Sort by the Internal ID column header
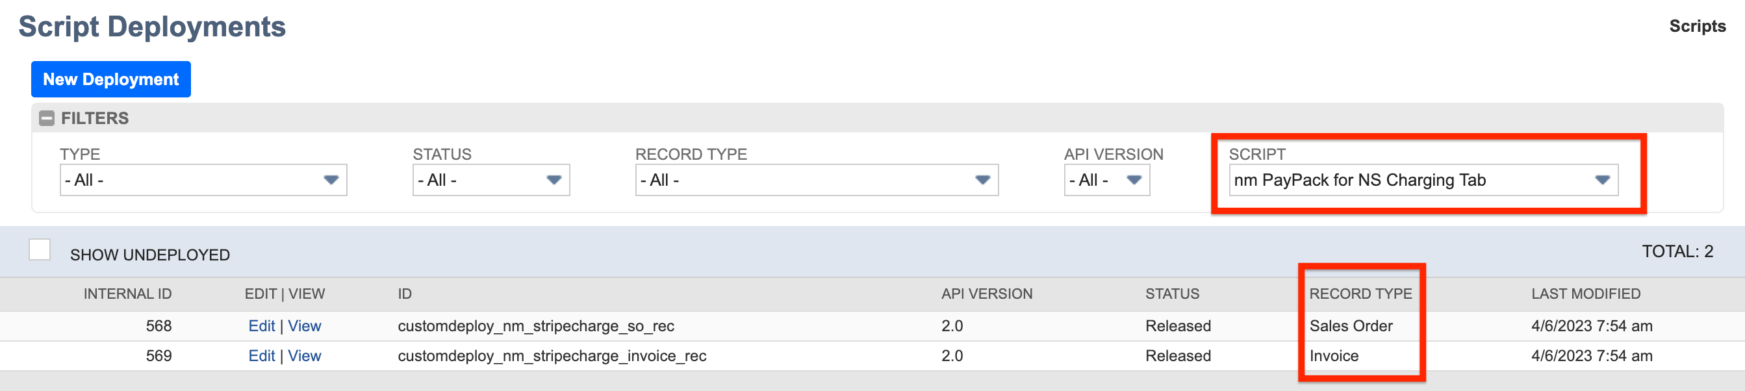1745x391 pixels. coord(127,294)
